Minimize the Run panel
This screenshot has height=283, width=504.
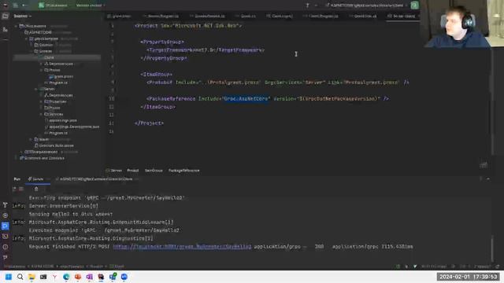coord(488,178)
